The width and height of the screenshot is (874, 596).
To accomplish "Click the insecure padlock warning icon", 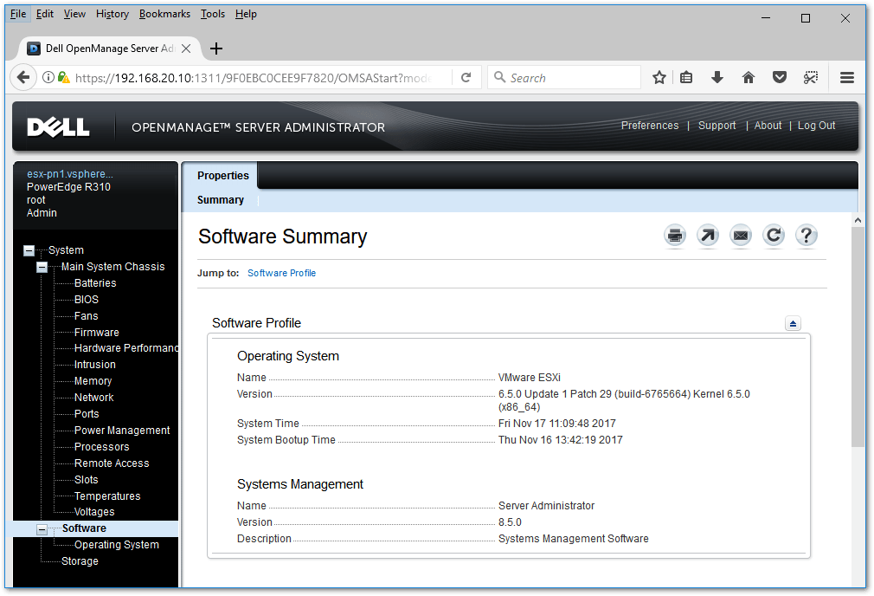I will [x=63, y=78].
